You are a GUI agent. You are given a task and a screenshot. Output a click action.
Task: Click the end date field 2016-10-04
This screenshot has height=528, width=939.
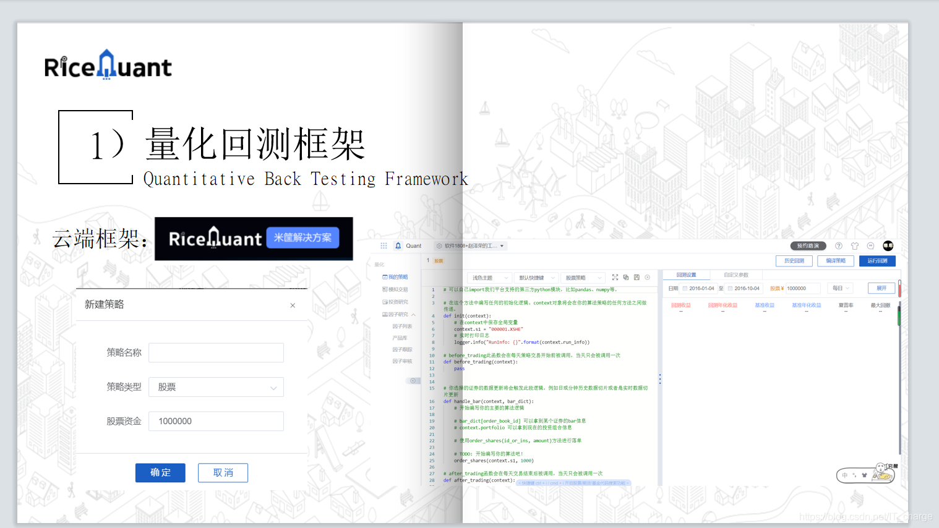coord(744,288)
